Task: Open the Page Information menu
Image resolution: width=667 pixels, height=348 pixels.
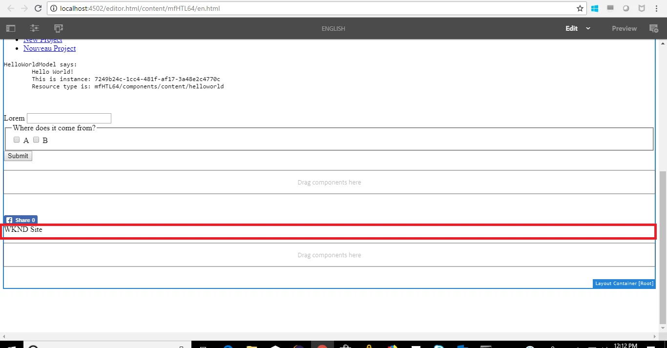Action: 34,28
